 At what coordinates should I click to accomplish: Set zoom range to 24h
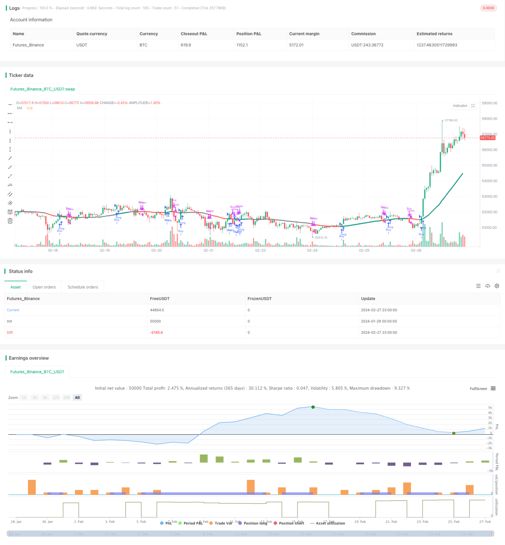coord(67,397)
